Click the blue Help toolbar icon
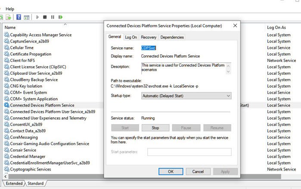 pyautogui.click(x=19, y=17)
